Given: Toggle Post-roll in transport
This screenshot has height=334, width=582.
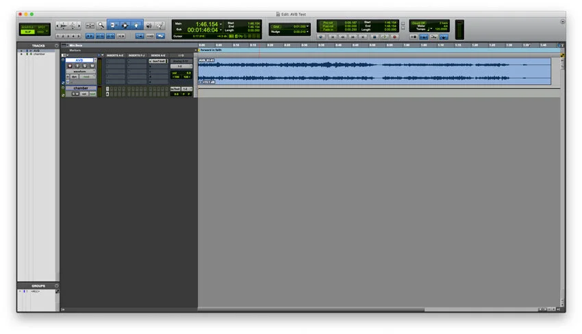Looking at the screenshot, I should 328,26.
